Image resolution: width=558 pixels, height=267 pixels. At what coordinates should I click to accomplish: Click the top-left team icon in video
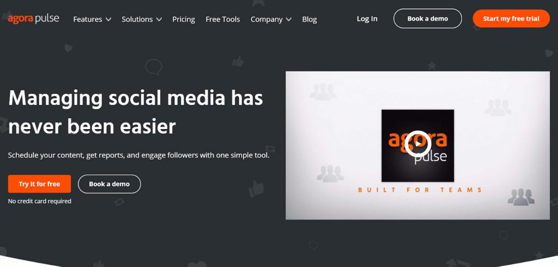click(323, 92)
